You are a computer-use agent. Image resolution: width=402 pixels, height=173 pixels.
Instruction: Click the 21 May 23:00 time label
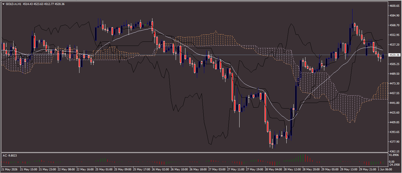point(47,170)
